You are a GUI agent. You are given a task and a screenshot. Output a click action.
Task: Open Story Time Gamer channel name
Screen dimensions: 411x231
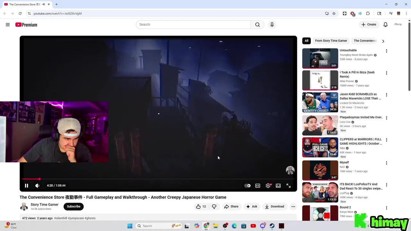[44, 204]
